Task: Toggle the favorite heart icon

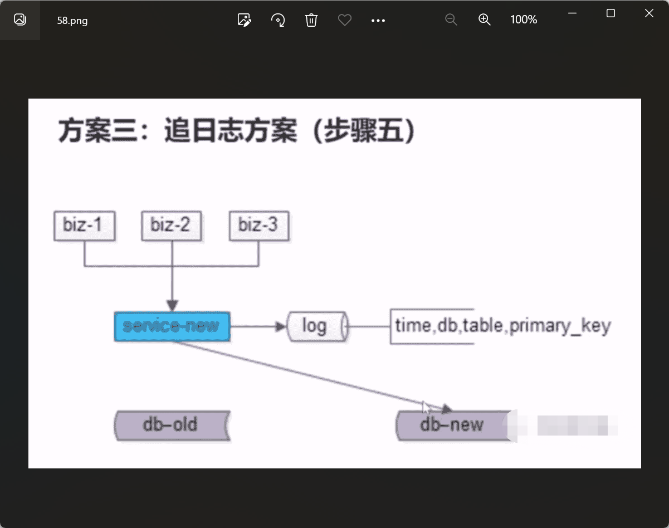Action: 345,20
